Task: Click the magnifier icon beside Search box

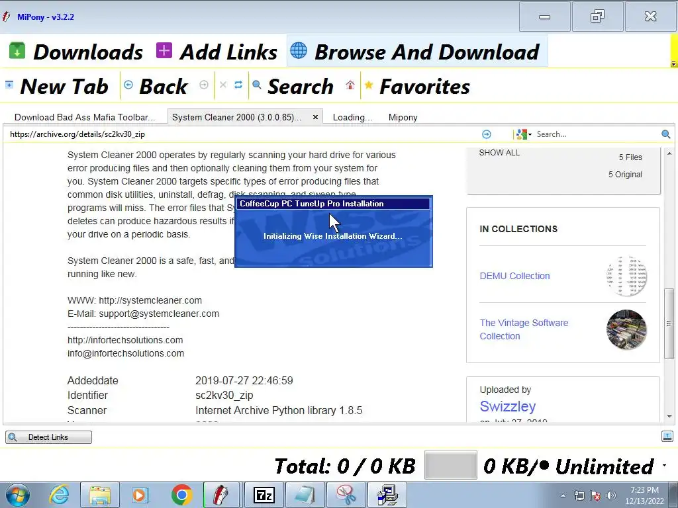Action: tap(666, 134)
